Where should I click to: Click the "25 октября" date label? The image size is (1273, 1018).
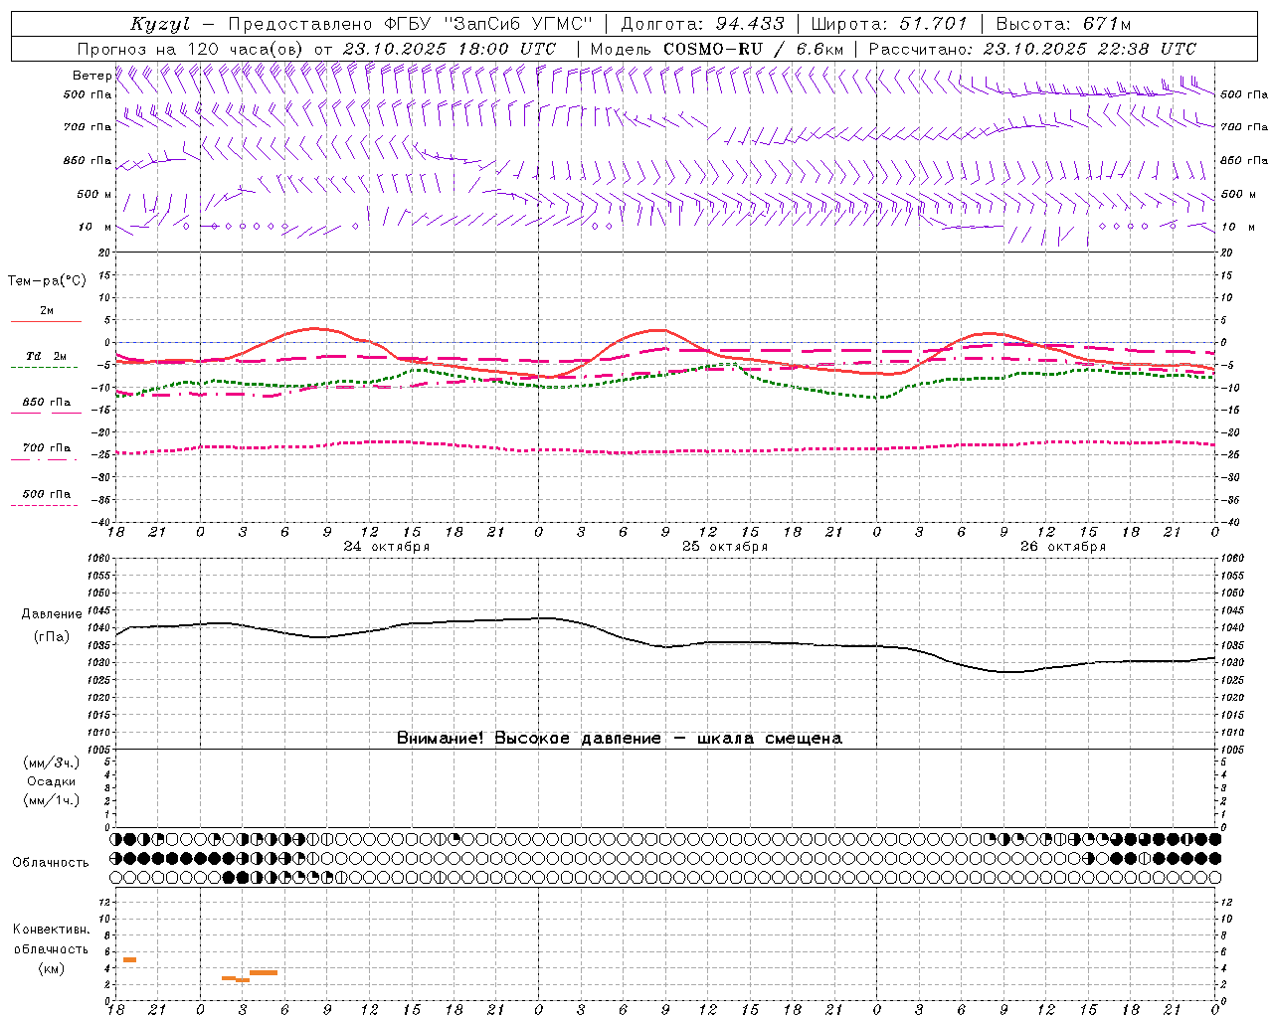pos(725,547)
